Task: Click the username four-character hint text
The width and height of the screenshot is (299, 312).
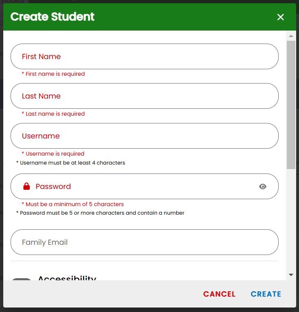Action: pos(70,163)
